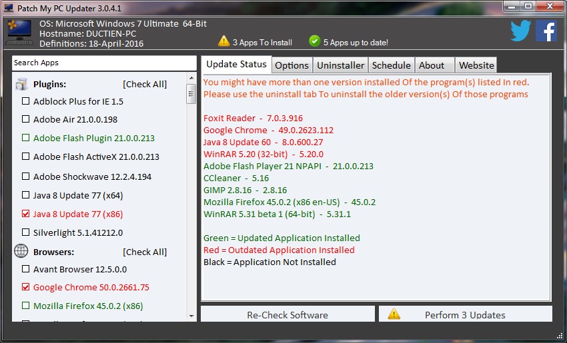567x343 pixels.
Task: Click the Search Apps field
Action: click(104, 63)
